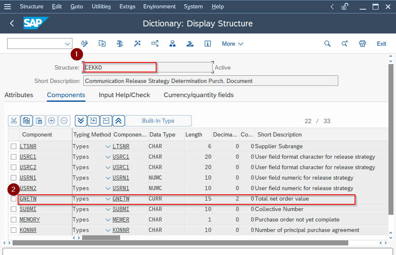Click the Structure name field CEKKO
The width and height of the screenshot is (396, 255).
tap(148, 67)
